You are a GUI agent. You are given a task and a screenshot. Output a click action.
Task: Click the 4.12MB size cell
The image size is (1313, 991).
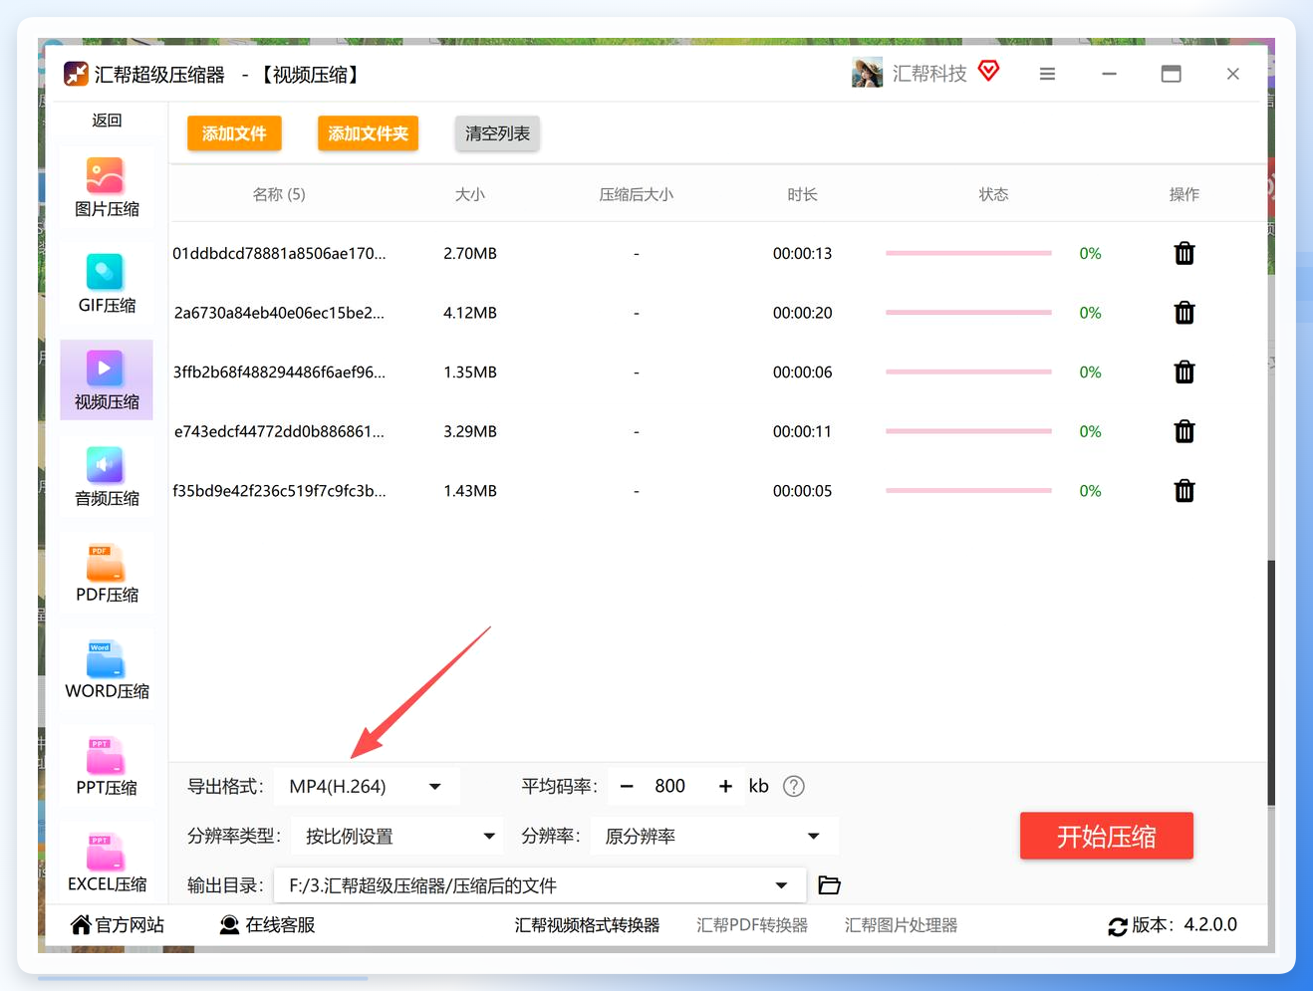[x=470, y=313]
